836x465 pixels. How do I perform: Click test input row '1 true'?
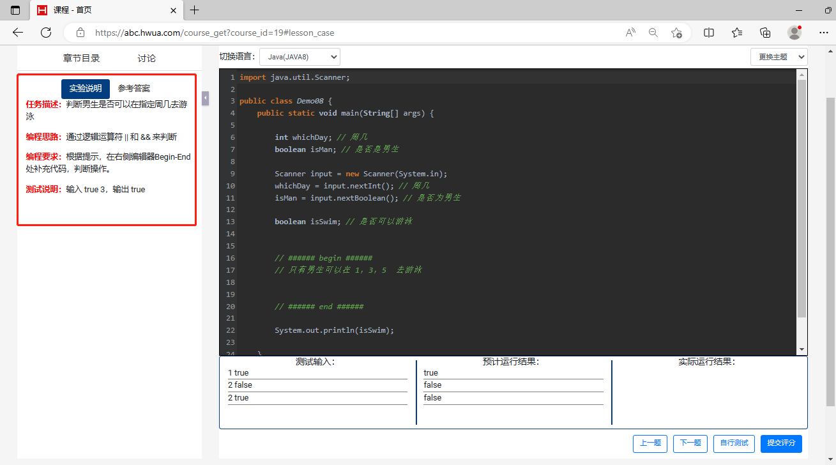[x=317, y=373]
